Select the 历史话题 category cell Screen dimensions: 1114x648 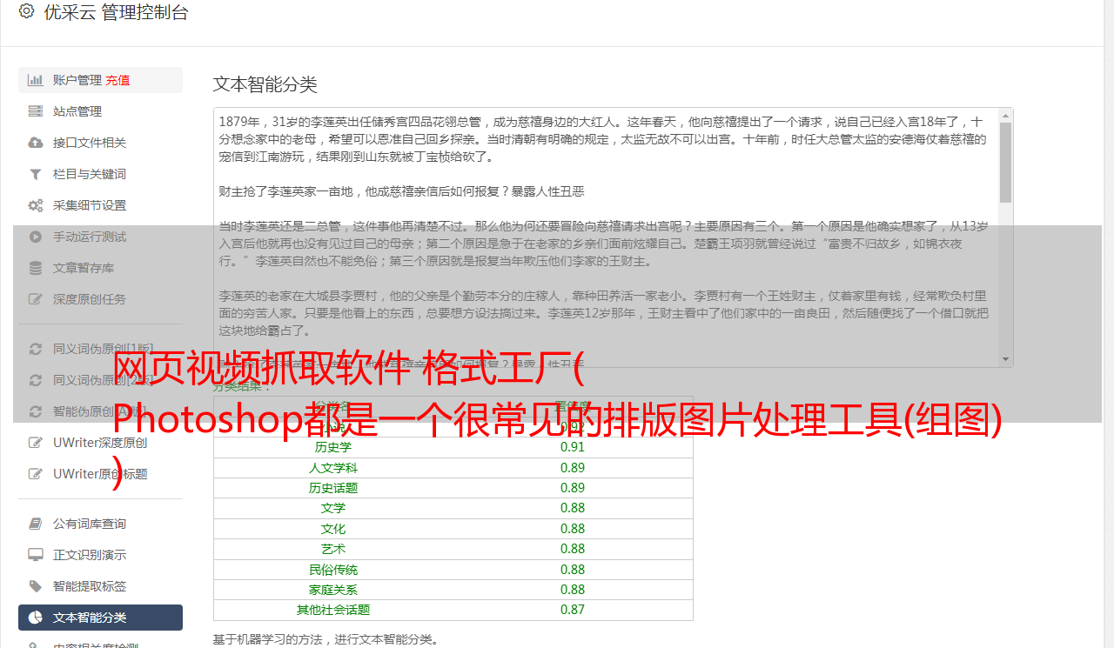coord(333,488)
